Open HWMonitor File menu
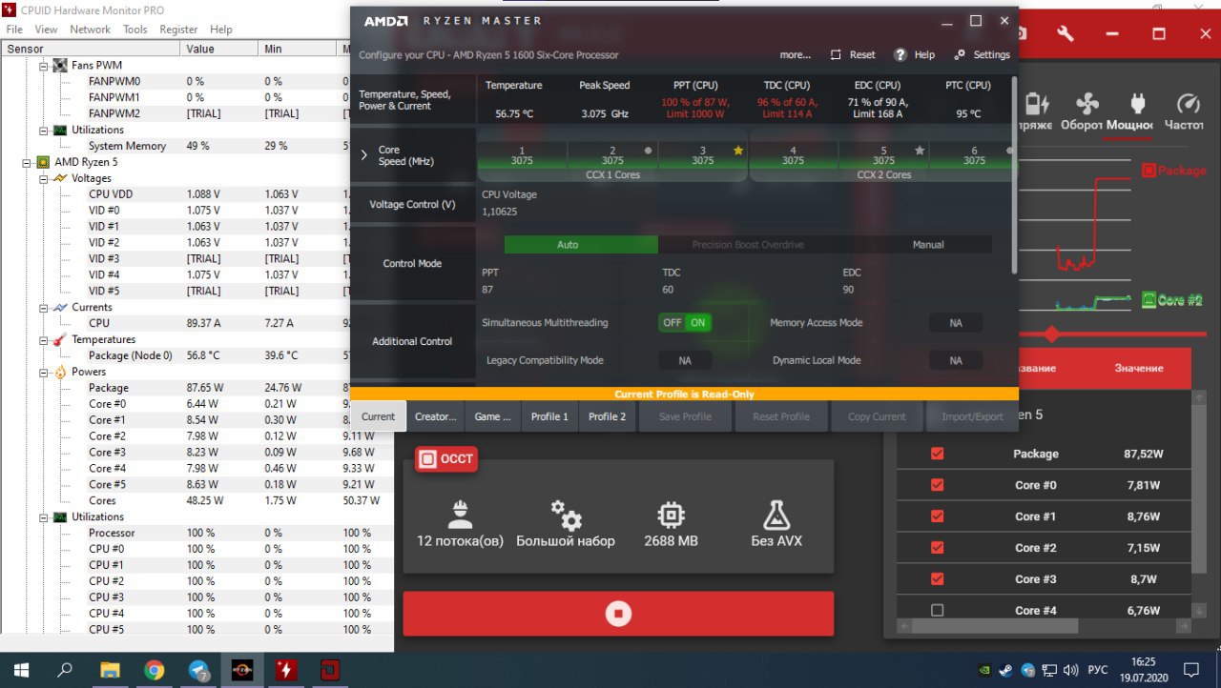The image size is (1221, 688). coord(14,30)
